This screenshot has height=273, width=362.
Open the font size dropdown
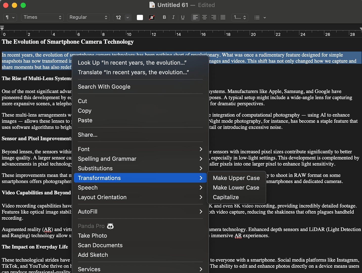122,17
